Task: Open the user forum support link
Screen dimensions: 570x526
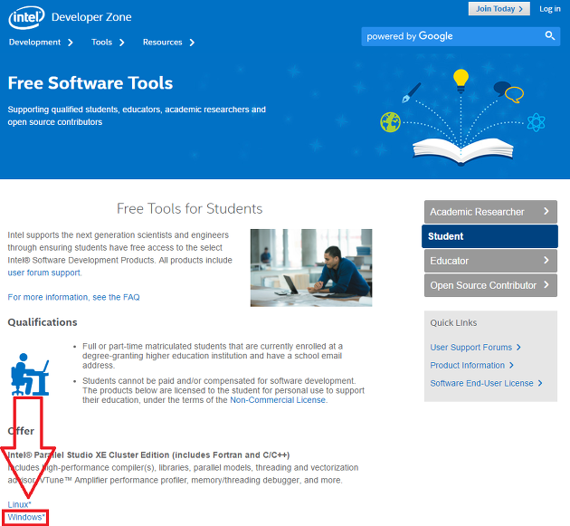Action: point(44,273)
